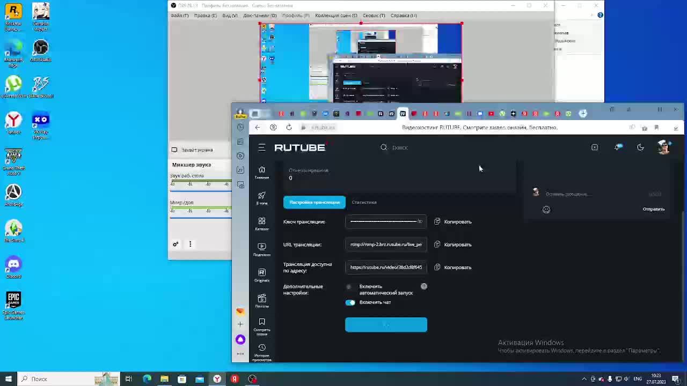This screenshot has width=687, height=386.
Task: Click the emoji smiley icon in chat
Action: click(x=546, y=210)
